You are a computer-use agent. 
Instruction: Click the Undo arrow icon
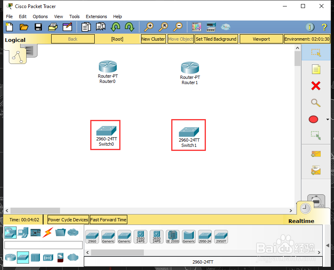[x=116, y=27]
